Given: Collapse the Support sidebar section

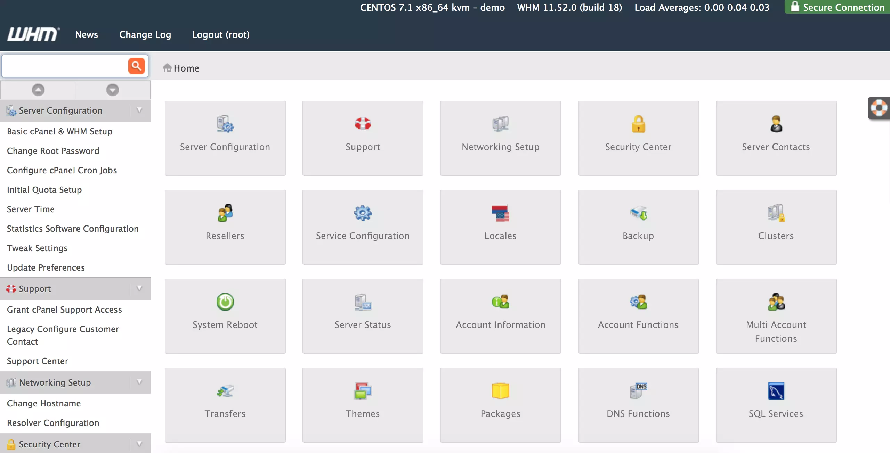Looking at the screenshot, I should (139, 289).
